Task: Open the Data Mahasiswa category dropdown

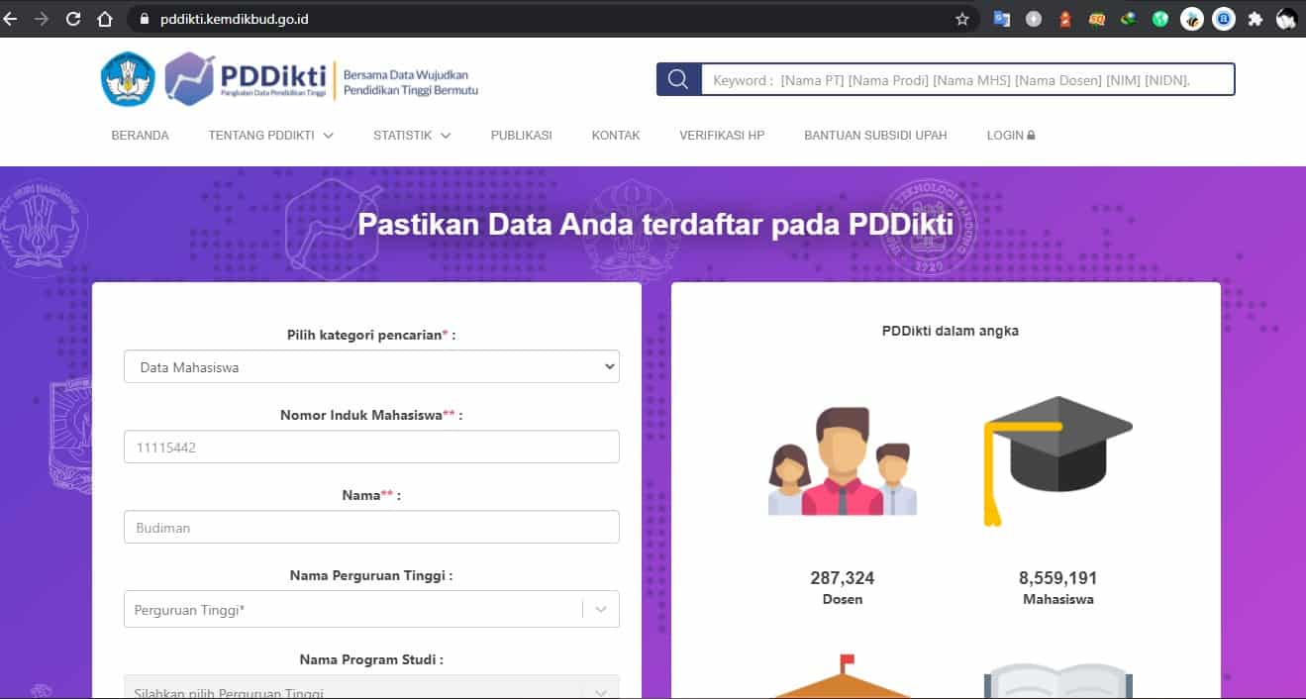Action: (371, 366)
